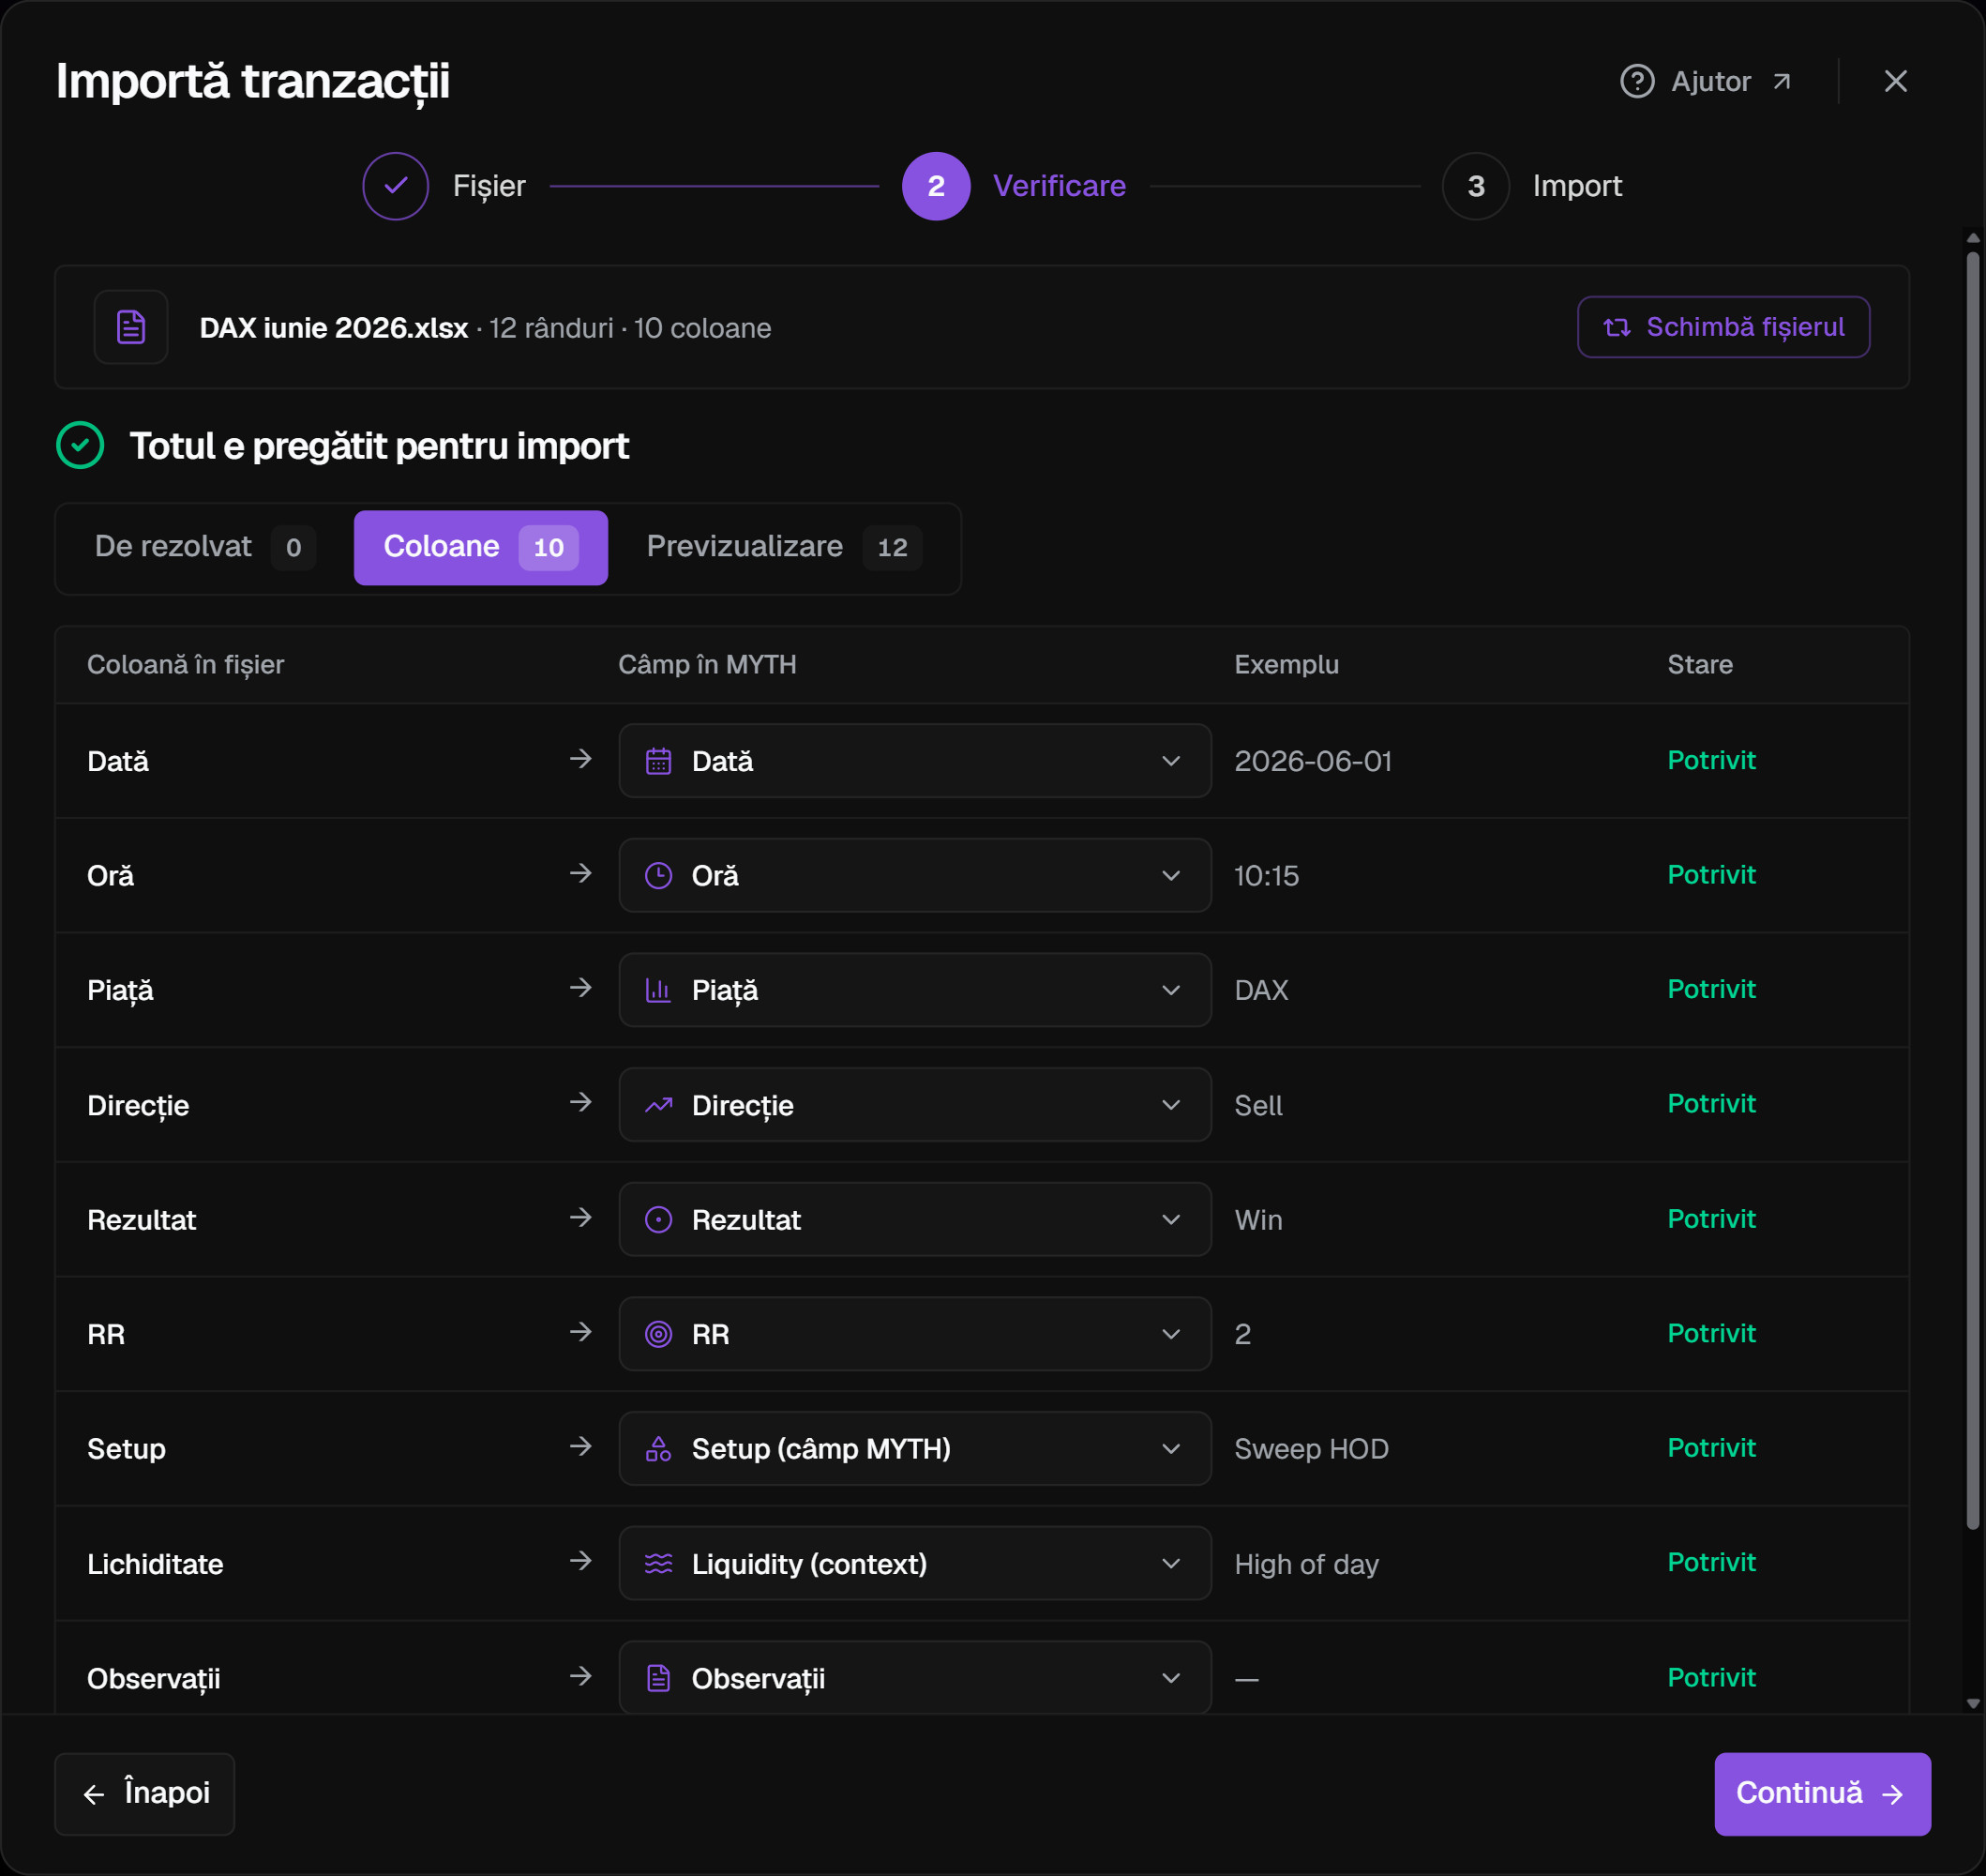Click the Continuă button
This screenshot has width=1986, height=1876.
[1822, 1794]
